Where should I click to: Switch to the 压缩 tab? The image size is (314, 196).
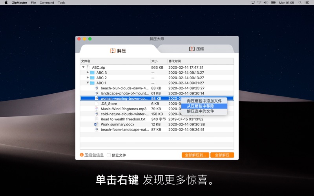[x=196, y=49]
